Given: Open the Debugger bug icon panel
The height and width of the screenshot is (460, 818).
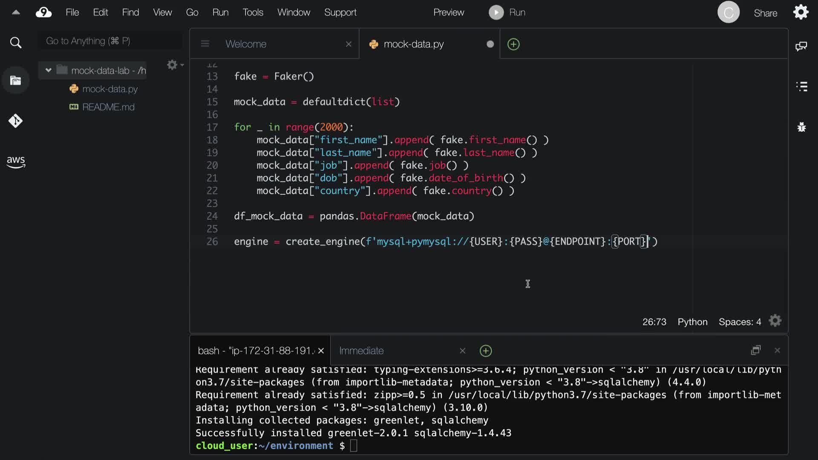Looking at the screenshot, I should (x=801, y=127).
